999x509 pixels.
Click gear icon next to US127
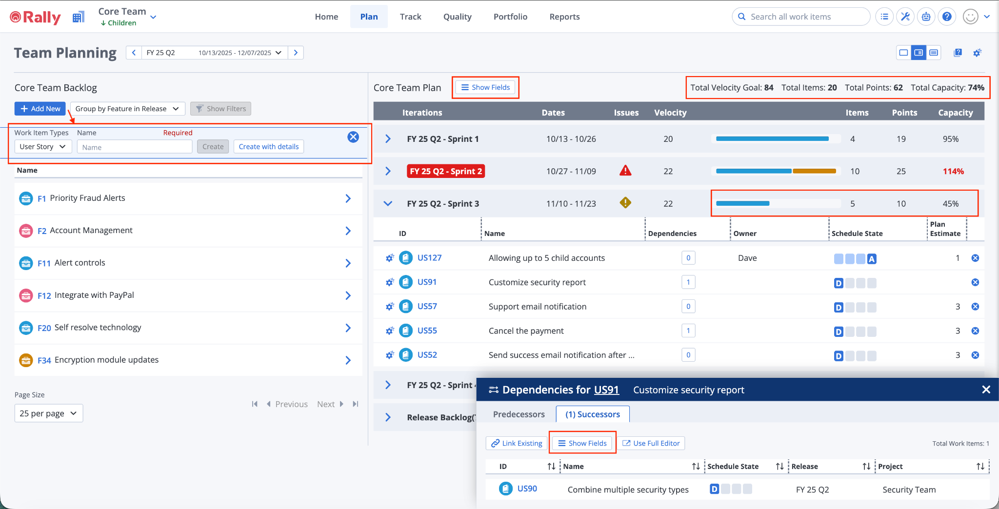tap(389, 258)
